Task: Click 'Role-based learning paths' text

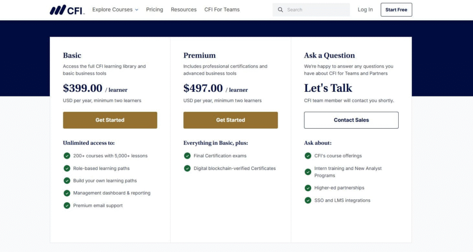Action: pyautogui.click(x=101, y=168)
